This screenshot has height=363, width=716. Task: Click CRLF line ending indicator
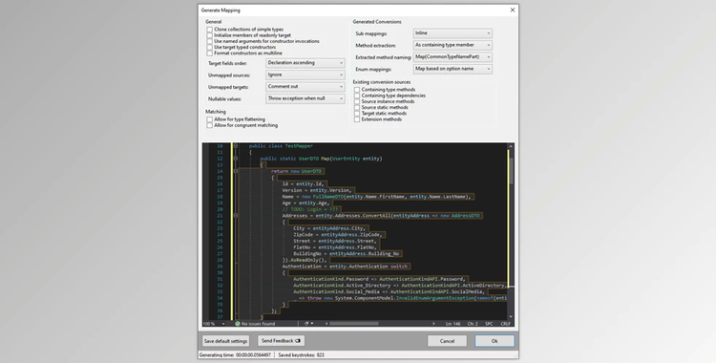(x=505, y=324)
